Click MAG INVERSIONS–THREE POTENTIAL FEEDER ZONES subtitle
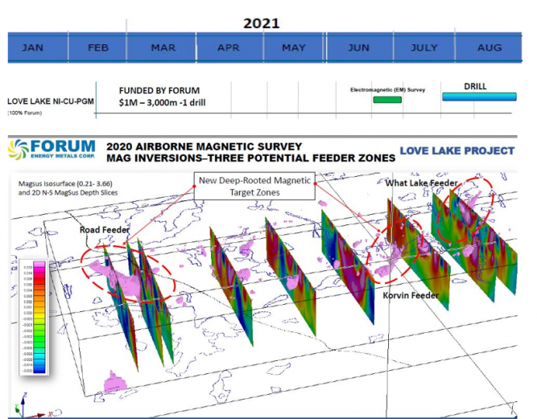 tap(250, 158)
